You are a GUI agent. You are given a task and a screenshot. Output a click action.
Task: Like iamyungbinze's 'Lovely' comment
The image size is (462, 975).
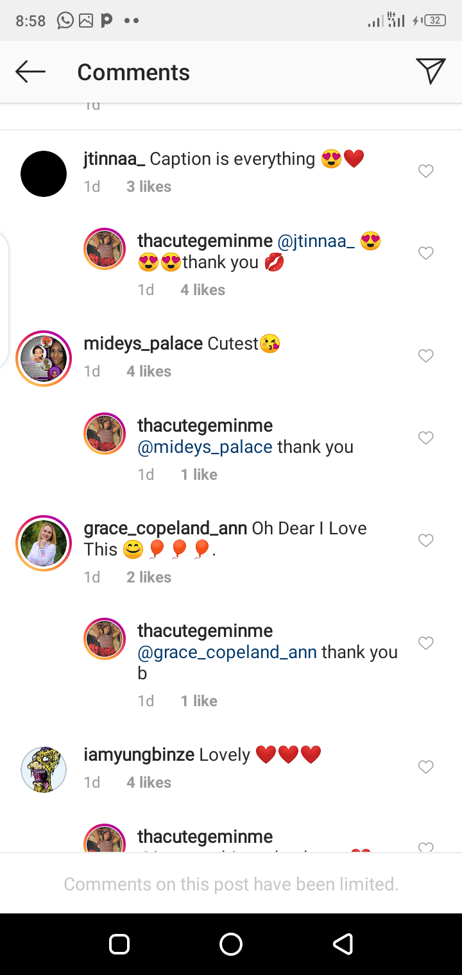click(x=426, y=767)
